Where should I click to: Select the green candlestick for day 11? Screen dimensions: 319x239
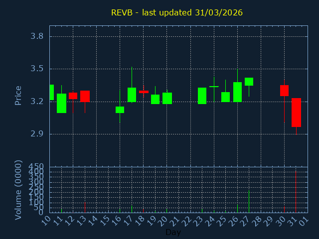tap(61, 103)
